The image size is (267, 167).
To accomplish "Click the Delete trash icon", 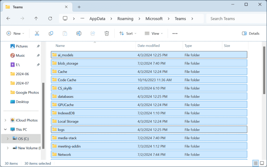I will (x=107, y=33).
